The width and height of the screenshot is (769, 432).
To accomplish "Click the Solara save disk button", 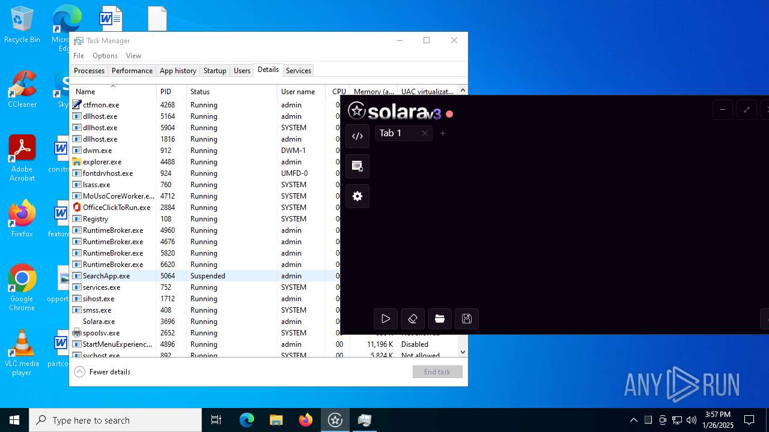I will 467,319.
